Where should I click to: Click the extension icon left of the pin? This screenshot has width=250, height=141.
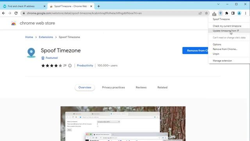214,14
